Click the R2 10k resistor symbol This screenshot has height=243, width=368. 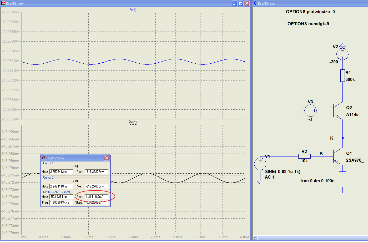[304, 156]
